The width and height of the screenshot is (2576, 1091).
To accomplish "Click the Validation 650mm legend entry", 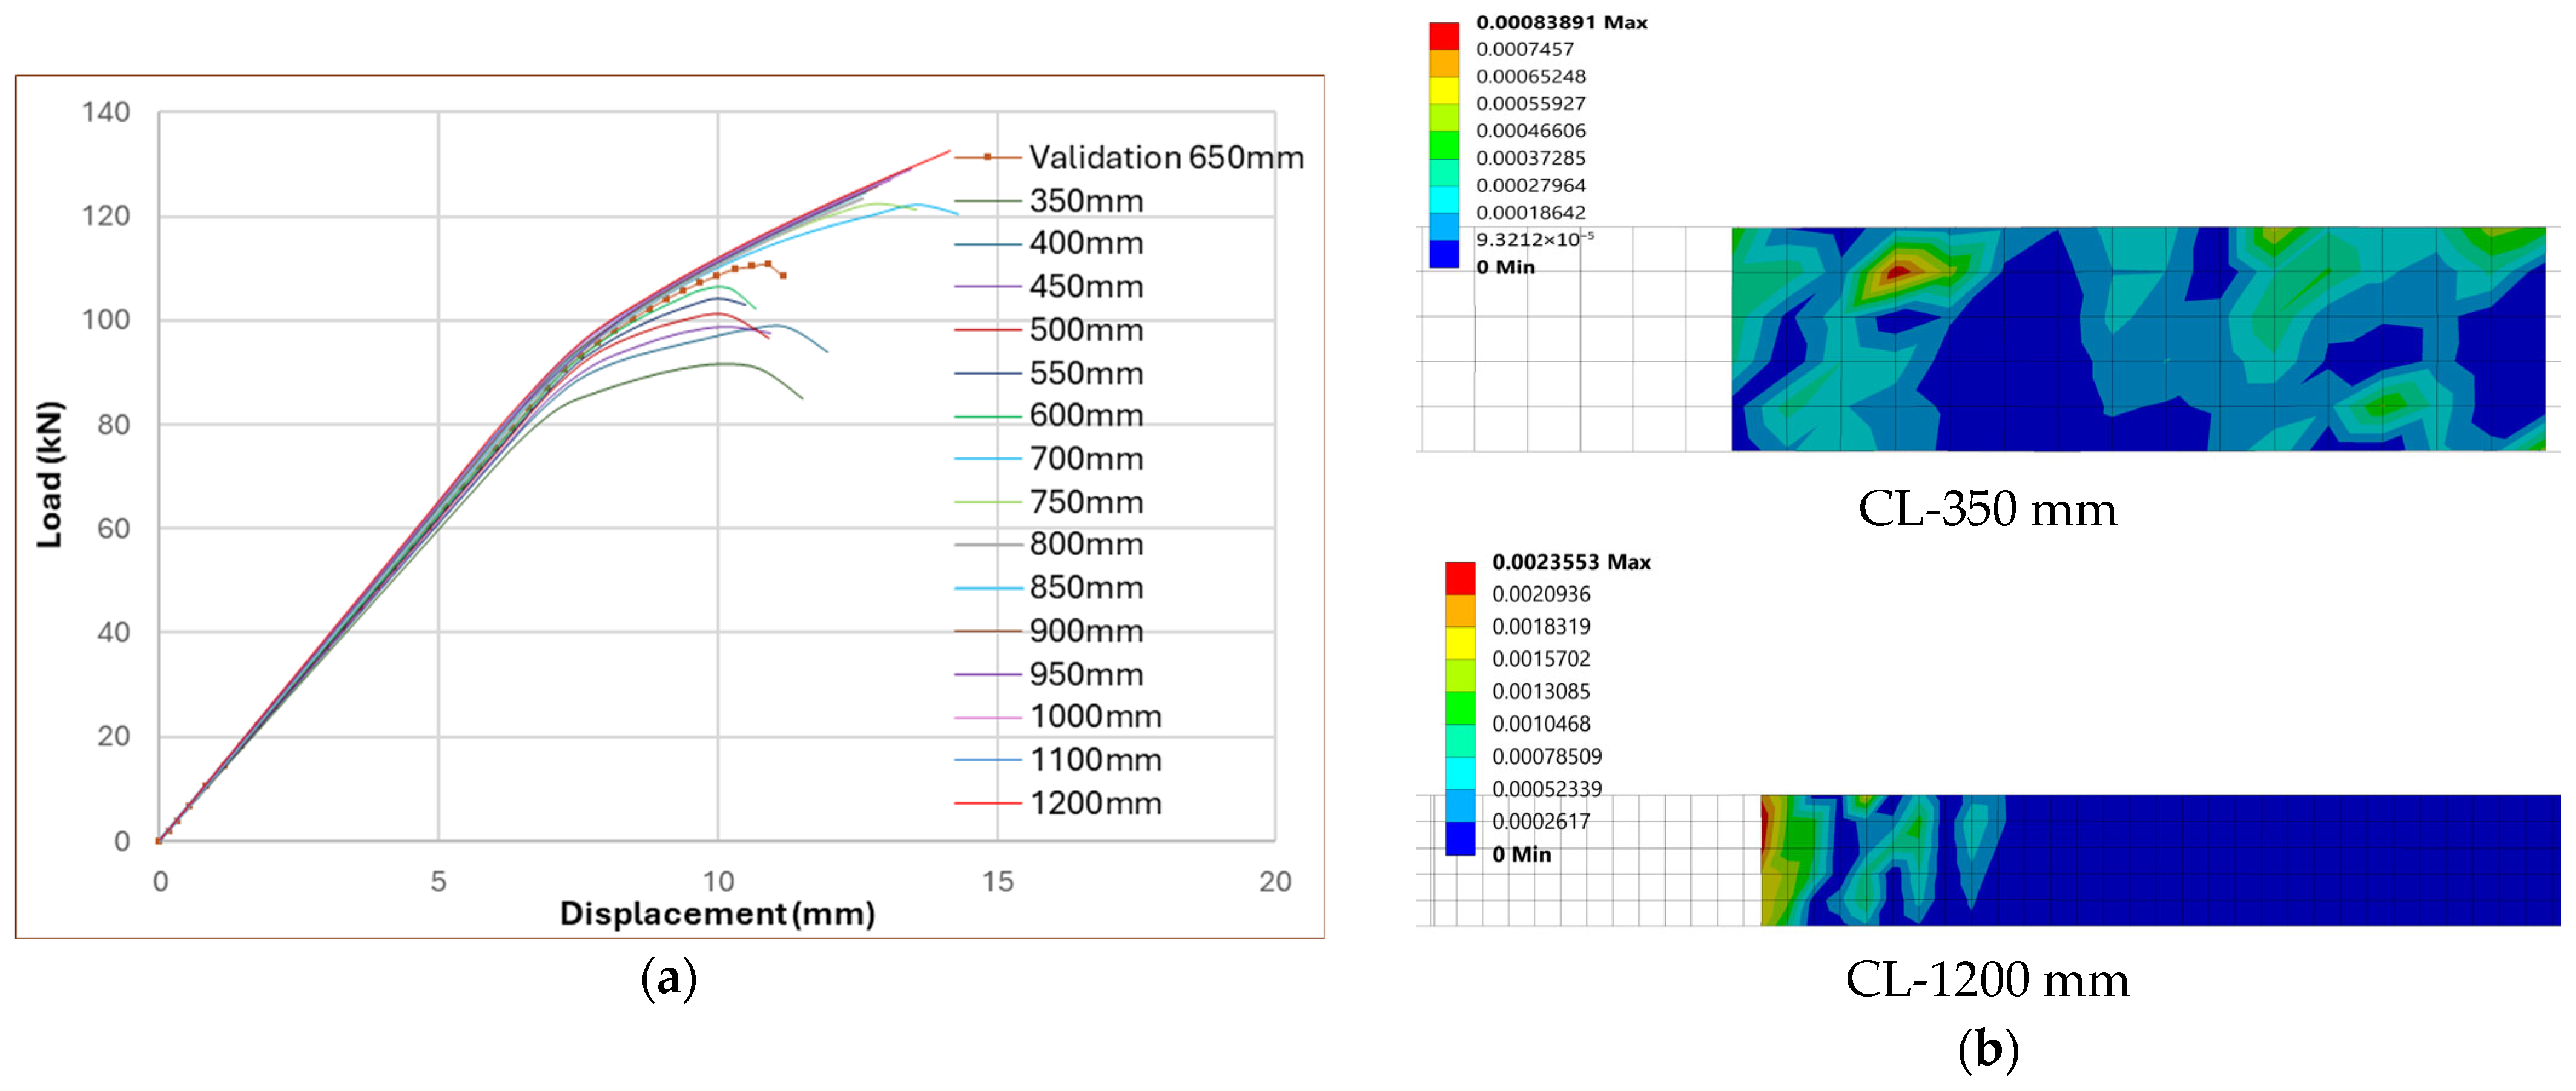I will point(1165,157).
